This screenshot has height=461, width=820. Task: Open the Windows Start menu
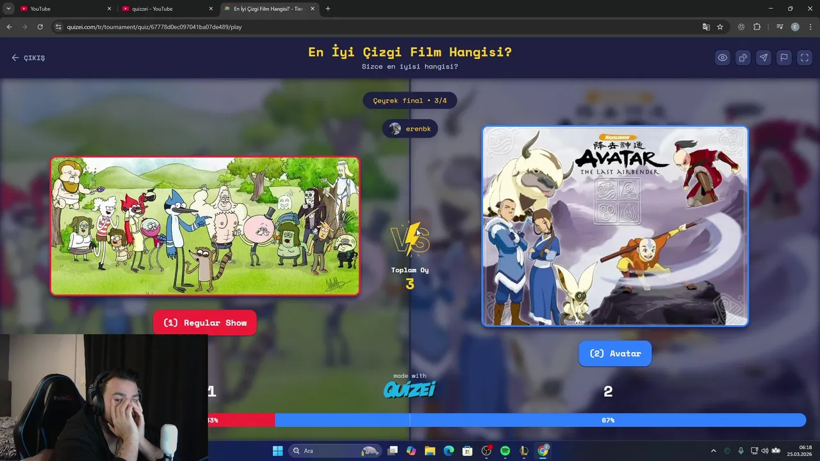(x=277, y=451)
